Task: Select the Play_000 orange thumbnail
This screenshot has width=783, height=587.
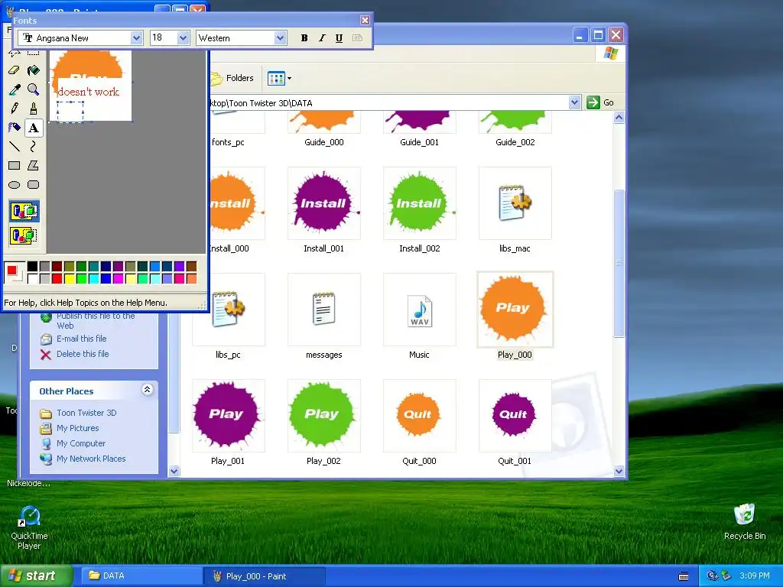Action: tap(515, 310)
